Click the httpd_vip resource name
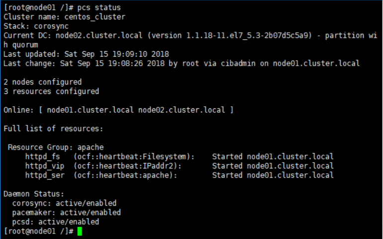The image size is (383, 239). pos(45,166)
